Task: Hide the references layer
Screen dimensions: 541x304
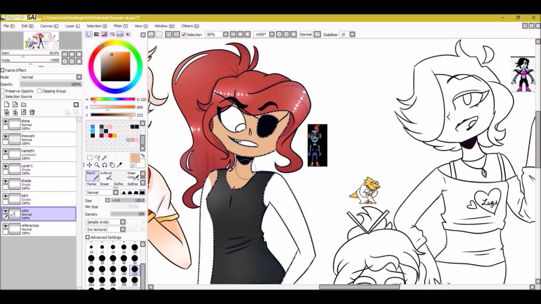Action: tap(5, 225)
